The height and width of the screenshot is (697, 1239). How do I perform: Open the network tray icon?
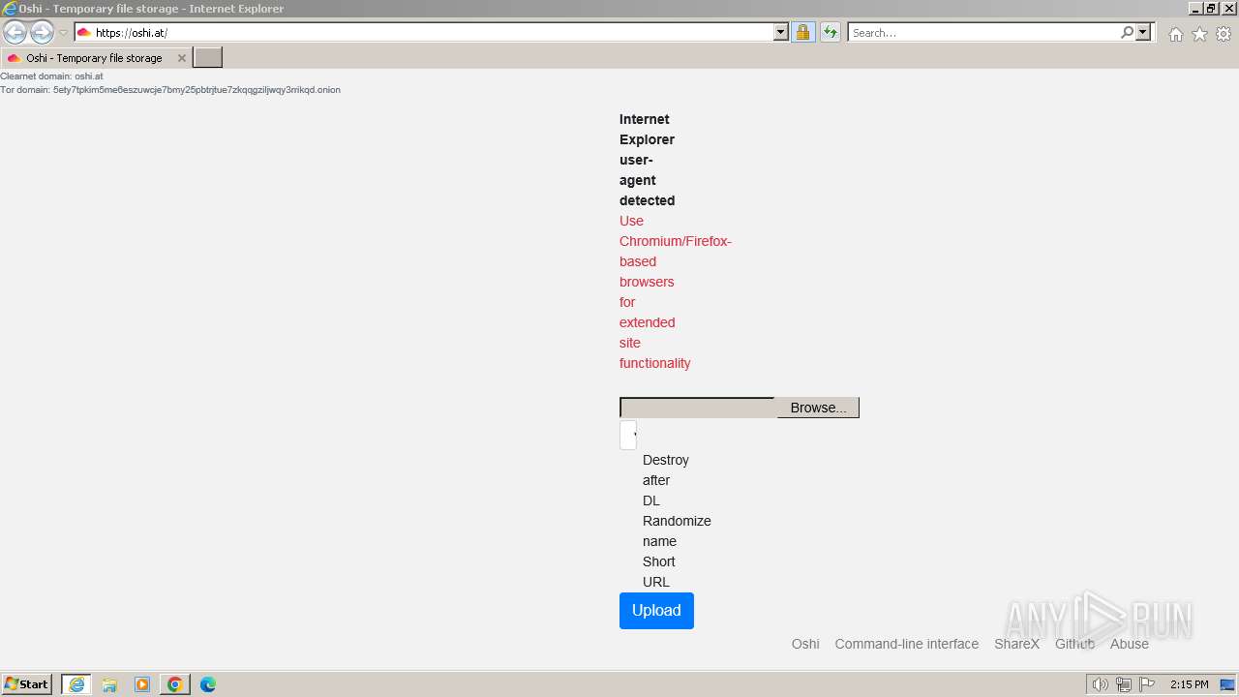point(1124,684)
